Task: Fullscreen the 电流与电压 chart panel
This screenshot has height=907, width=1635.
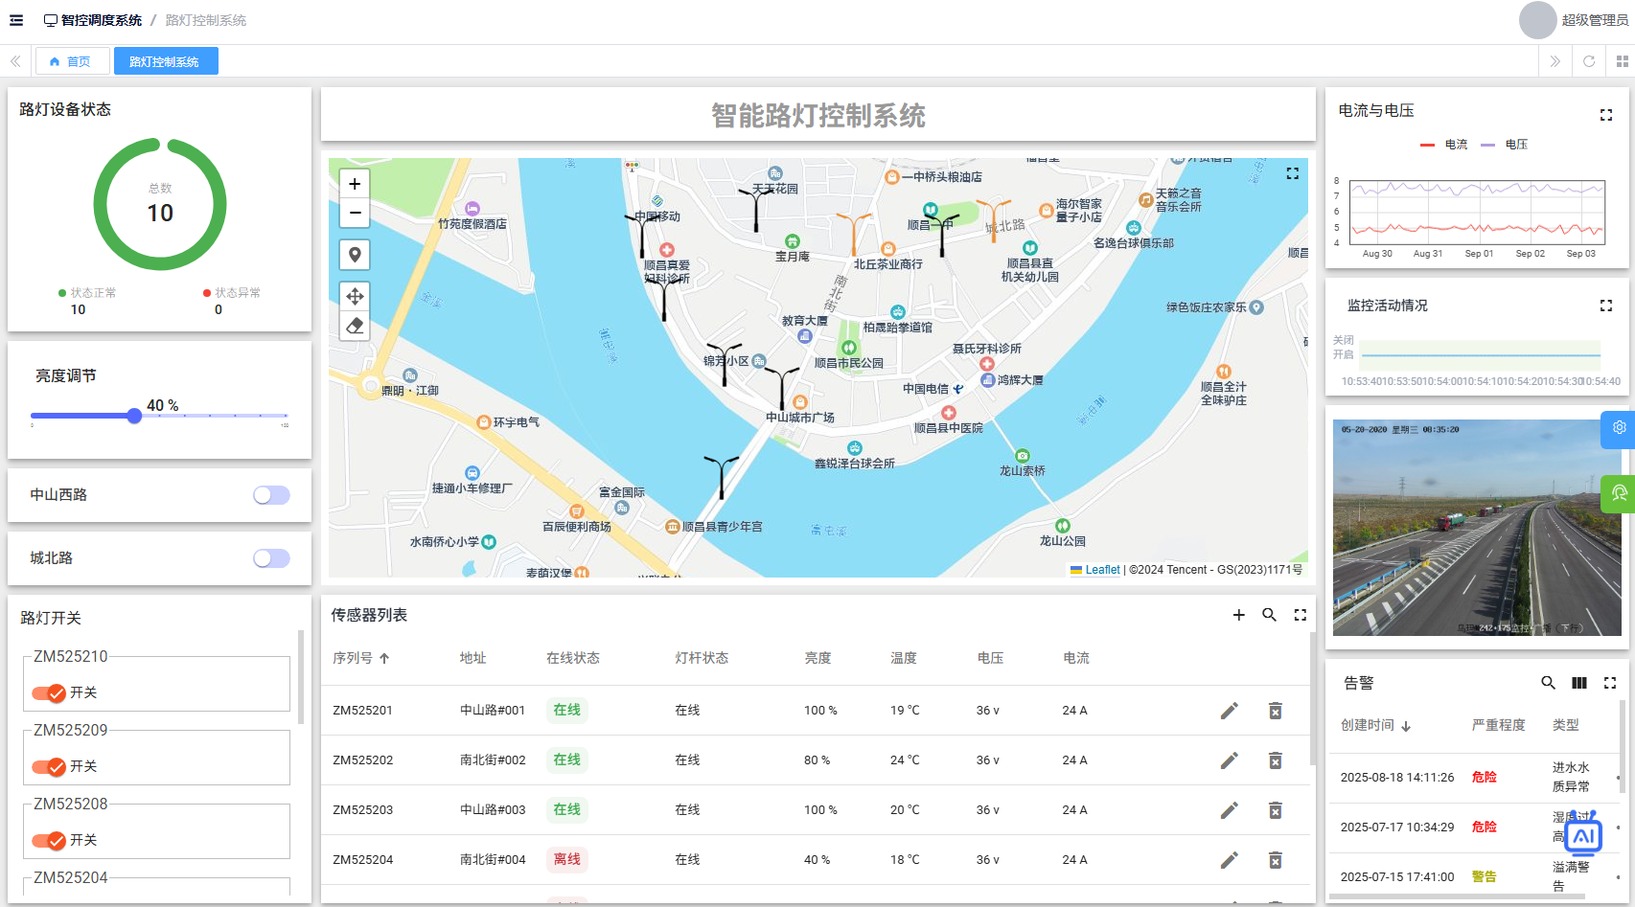Action: (1606, 115)
